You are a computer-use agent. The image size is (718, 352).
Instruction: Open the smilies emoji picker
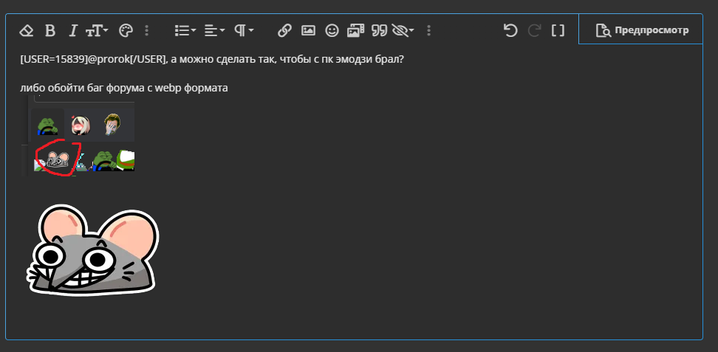(x=332, y=31)
